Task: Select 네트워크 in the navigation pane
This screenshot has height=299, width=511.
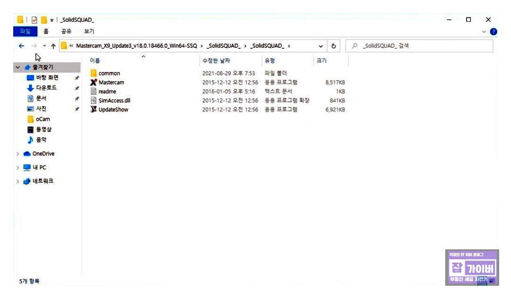Action: point(43,181)
